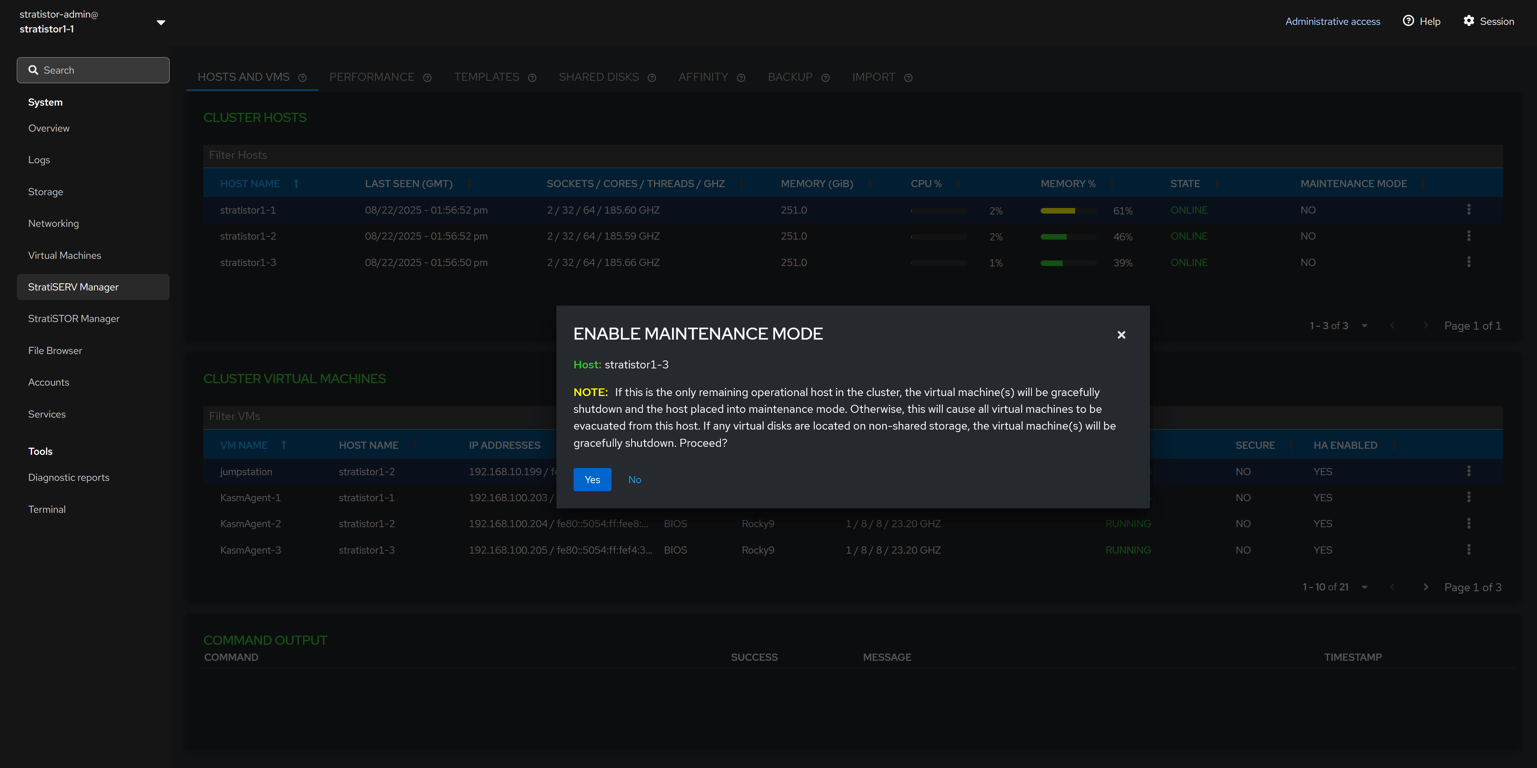Open hosts rows-per-page dropdown 1 - 3 of 3
Viewport: 1537px width, 768px height.
point(1364,326)
